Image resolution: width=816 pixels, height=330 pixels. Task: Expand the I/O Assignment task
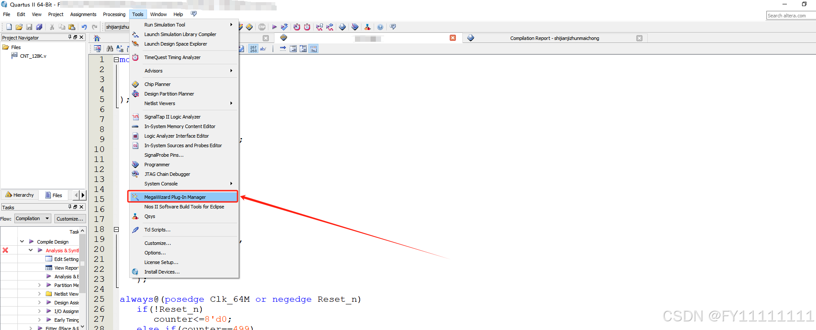click(x=39, y=311)
